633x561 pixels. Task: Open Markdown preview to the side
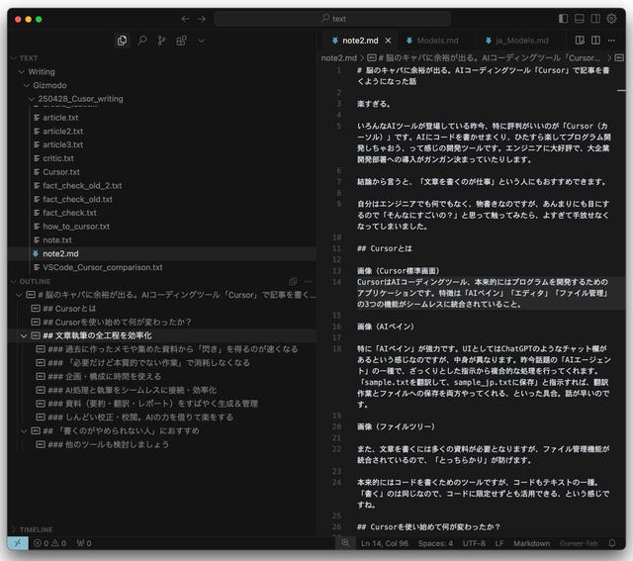point(580,41)
